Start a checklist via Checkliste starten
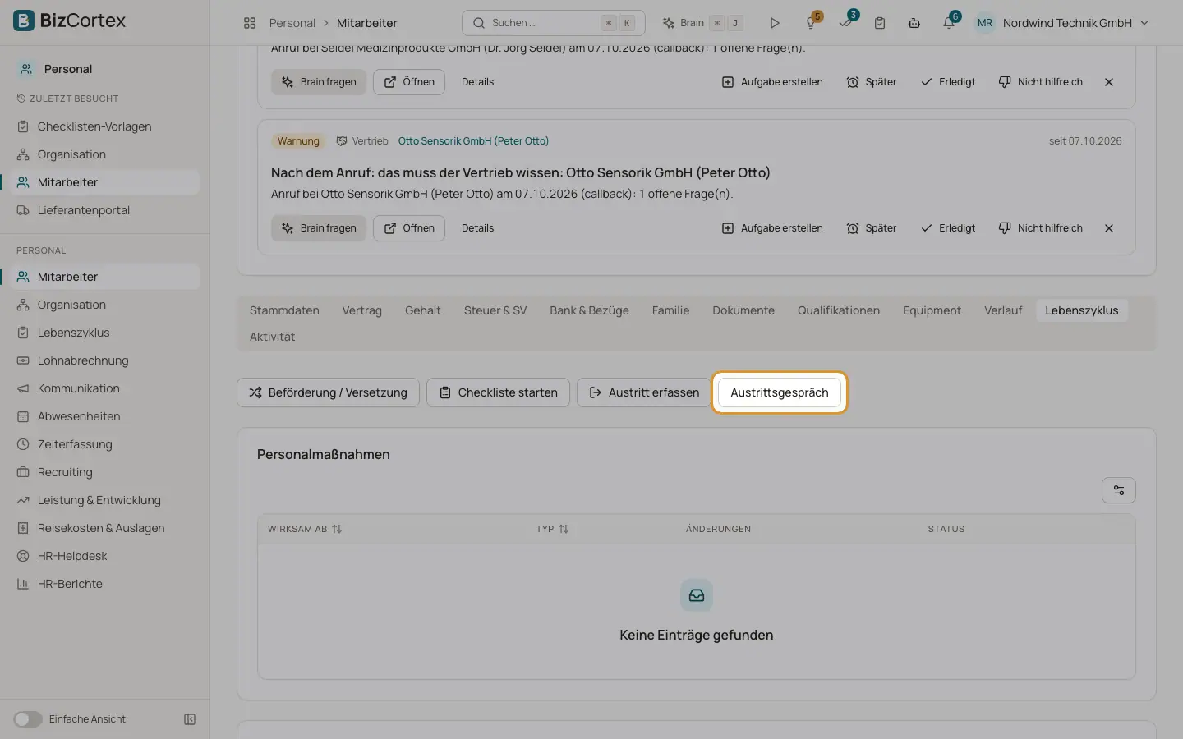Image resolution: width=1183 pixels, height=739 pixels. (498, 392)
